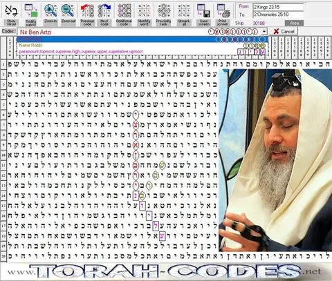This screenshot has height=281, width=332.
Task: Click the 'Additional code' label
Action: click(124, 22)
